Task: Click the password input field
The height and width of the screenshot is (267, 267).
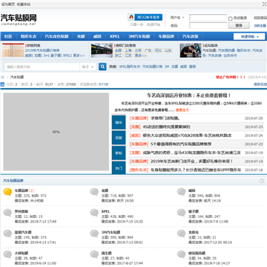Action: (208, 25)
